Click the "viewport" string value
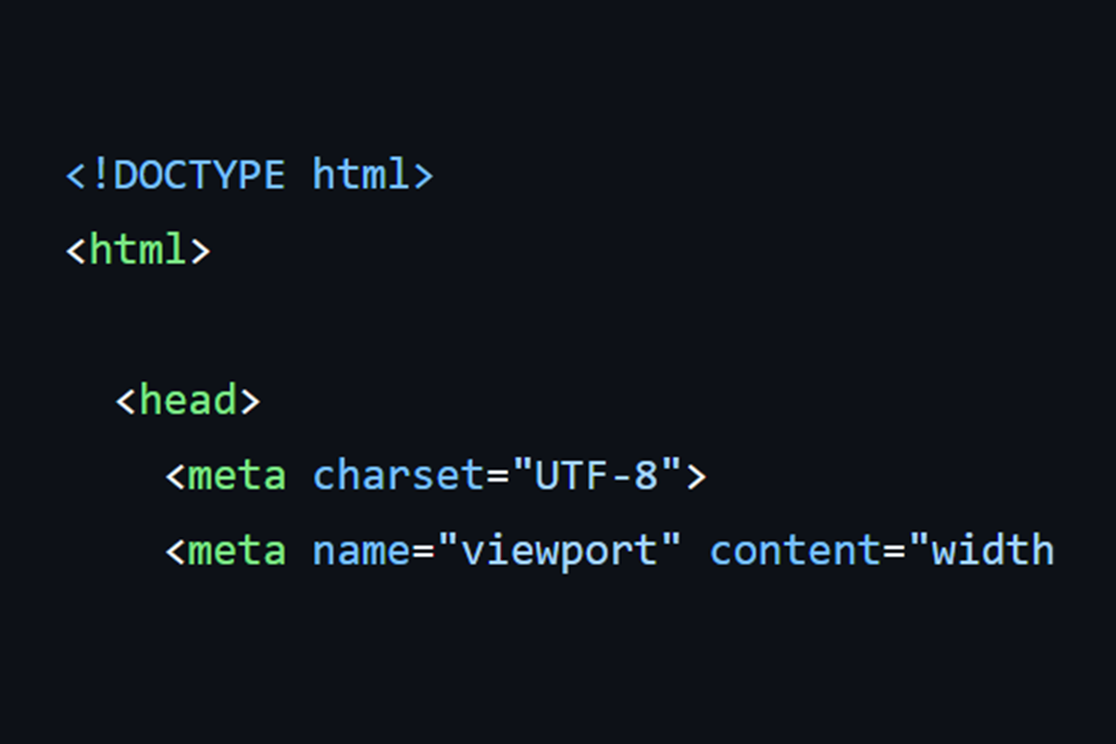This screenshot has height=744, width=1116. 558,552
